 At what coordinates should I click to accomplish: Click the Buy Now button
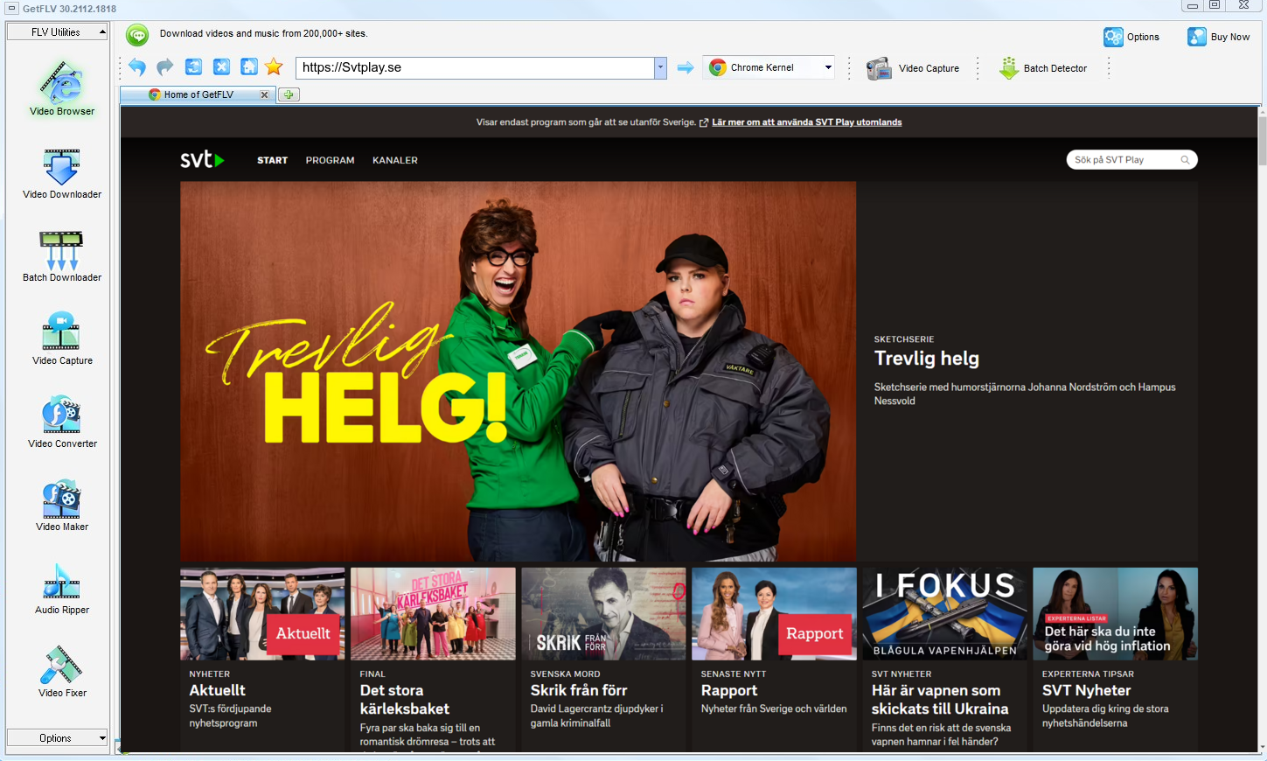(x=1218, y=37)
